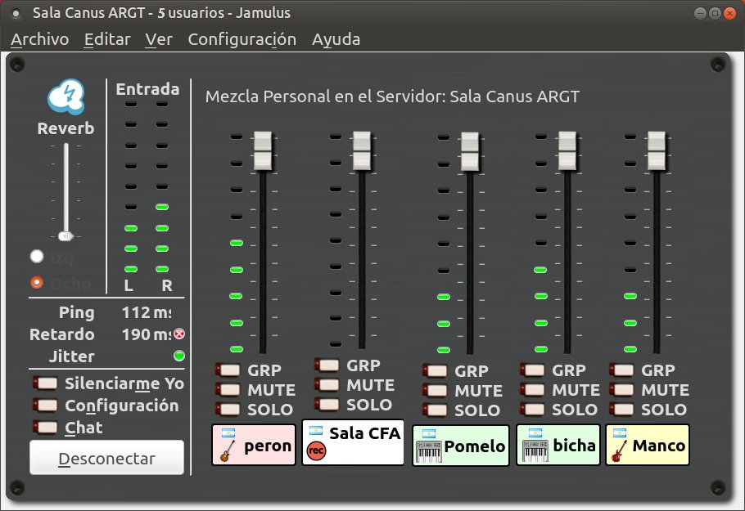Click Manco's electric guitar icon
Viewport: 745px width, 511px height.
click(619, 451)
